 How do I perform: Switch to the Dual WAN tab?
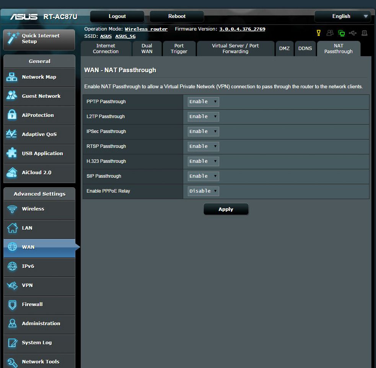147,49
